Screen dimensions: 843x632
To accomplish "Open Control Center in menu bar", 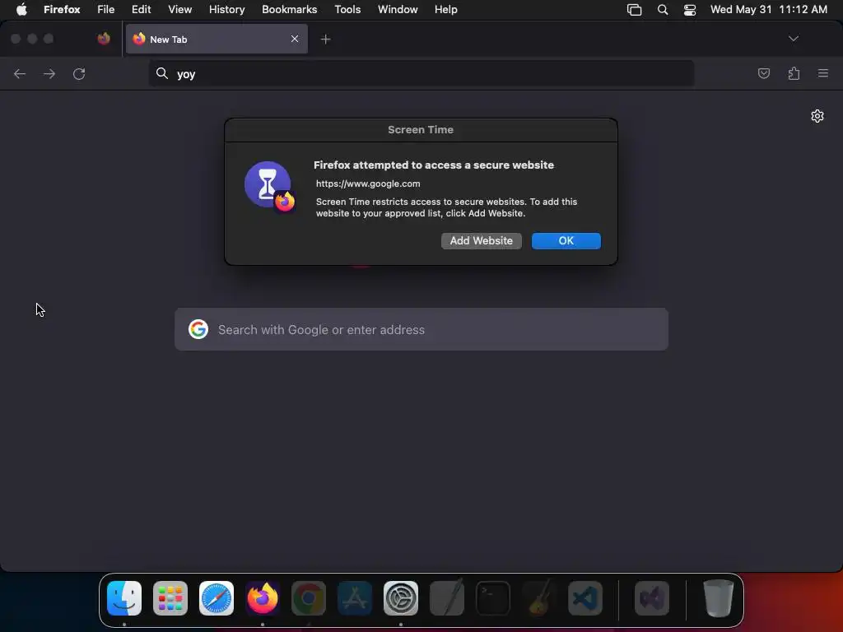I will tap(690, 10).
